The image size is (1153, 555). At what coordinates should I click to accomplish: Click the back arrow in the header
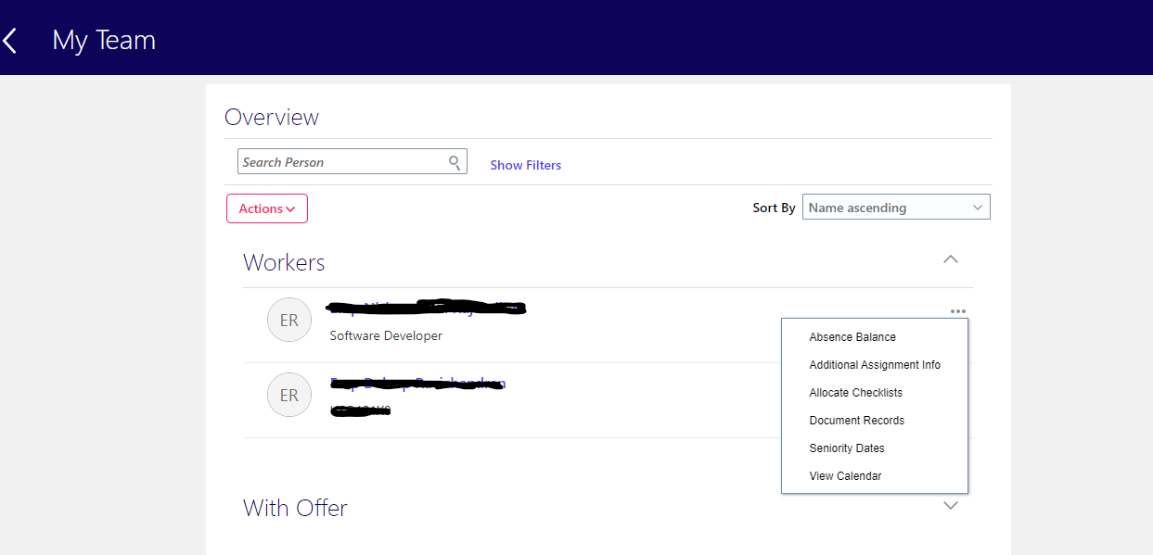click(10, 40)
